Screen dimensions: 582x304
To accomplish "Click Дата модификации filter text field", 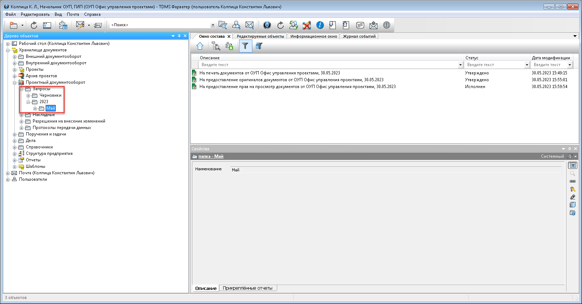I will pyautogui.click(x=549, y=65).
